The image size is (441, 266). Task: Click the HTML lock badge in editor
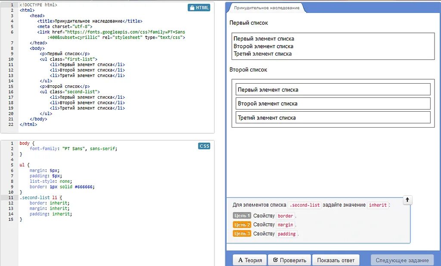[199, 8]
